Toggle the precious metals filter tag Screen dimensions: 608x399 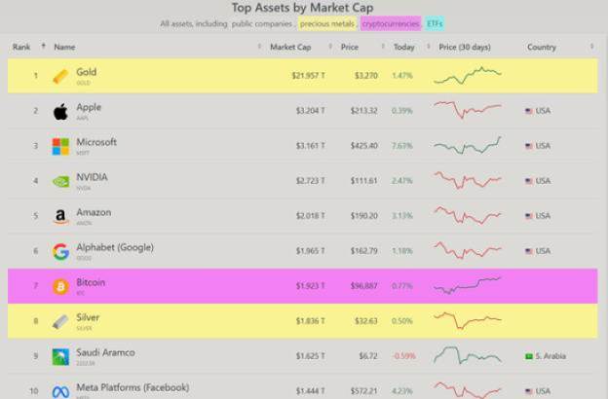click(327, 23)
